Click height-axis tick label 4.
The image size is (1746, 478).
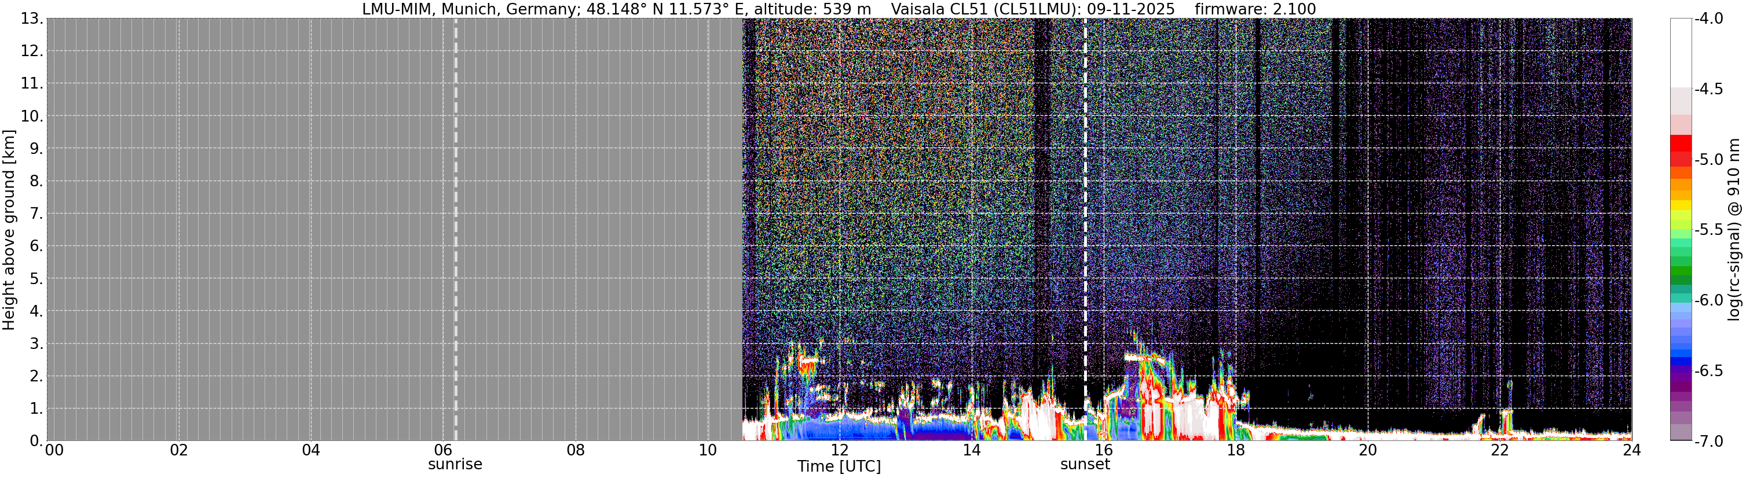click(36, 311)
